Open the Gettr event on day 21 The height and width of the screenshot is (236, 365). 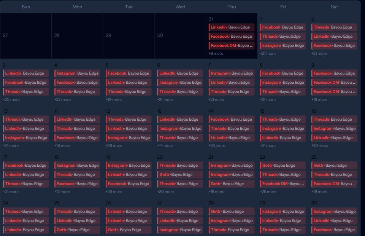(232, 183)
